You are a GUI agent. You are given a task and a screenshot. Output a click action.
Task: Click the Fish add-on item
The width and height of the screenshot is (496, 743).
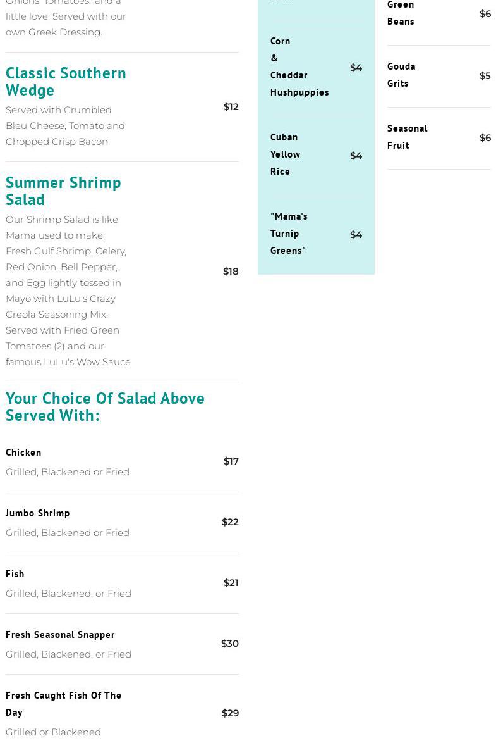[15, 573]
